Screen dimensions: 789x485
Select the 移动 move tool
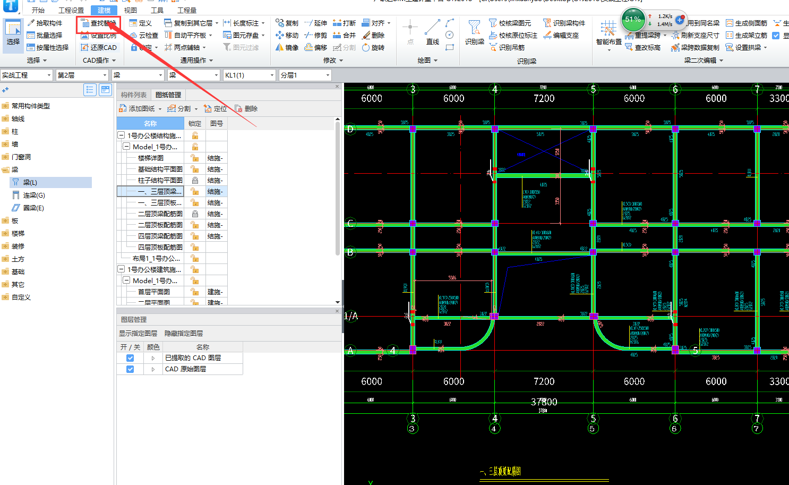pyautogui.click(x=287, y=35)
